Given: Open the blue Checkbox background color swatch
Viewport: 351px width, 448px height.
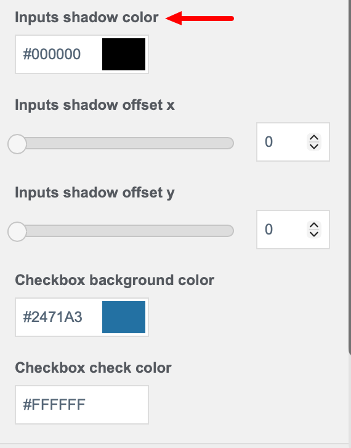Looking at the screenshot, I should point(124,317).
